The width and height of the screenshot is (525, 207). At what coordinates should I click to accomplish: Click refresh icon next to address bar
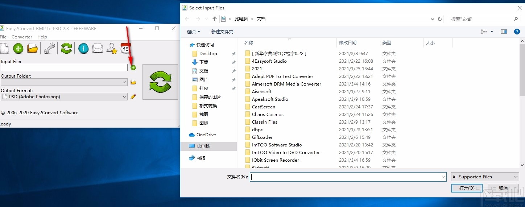[440, 19]
